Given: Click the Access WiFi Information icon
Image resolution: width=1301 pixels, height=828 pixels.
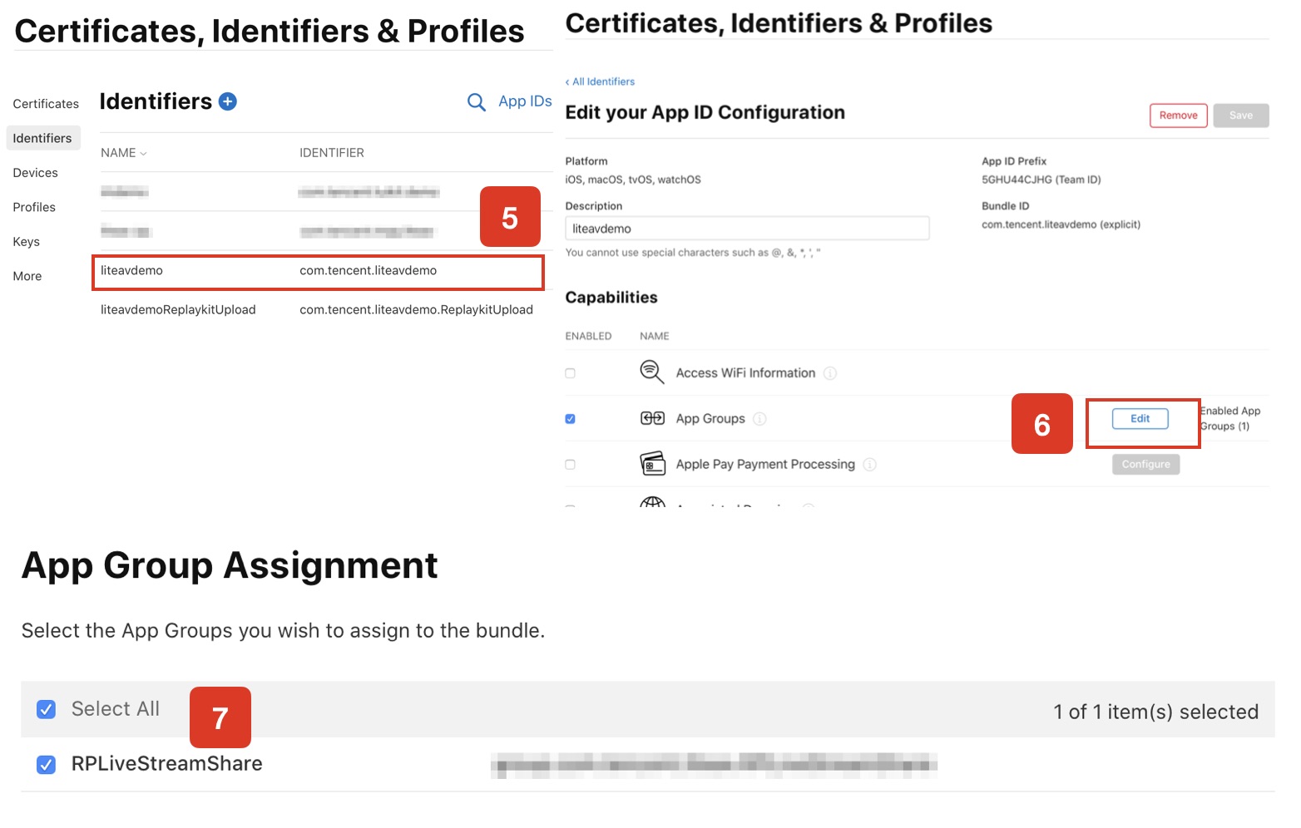Looking at the screenshot, I should [651, 372].
